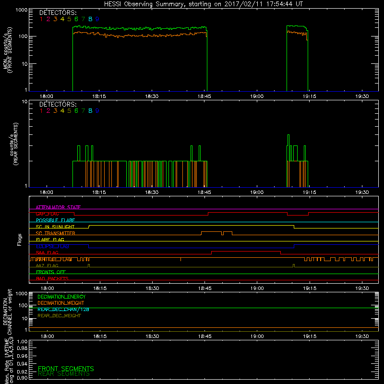
Task: Click the 1000 y-axis value on the front segments plot
Action: [21, 10]
